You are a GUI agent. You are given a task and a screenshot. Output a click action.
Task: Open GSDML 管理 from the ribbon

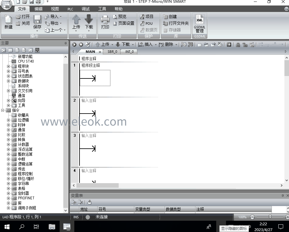point(200,24)
